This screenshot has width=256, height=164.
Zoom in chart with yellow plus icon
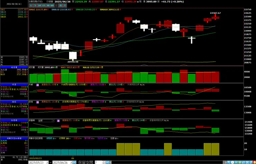point(240,162)
